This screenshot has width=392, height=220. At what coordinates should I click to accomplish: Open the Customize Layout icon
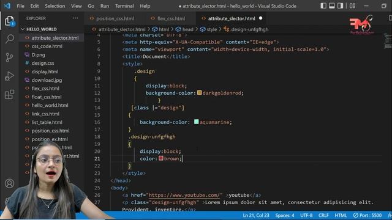click(353, 5)
